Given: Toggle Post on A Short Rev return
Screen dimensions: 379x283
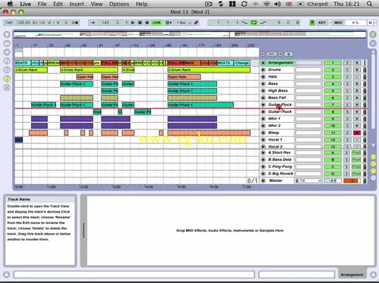Looking at the screenshot, I should point(356,153).
